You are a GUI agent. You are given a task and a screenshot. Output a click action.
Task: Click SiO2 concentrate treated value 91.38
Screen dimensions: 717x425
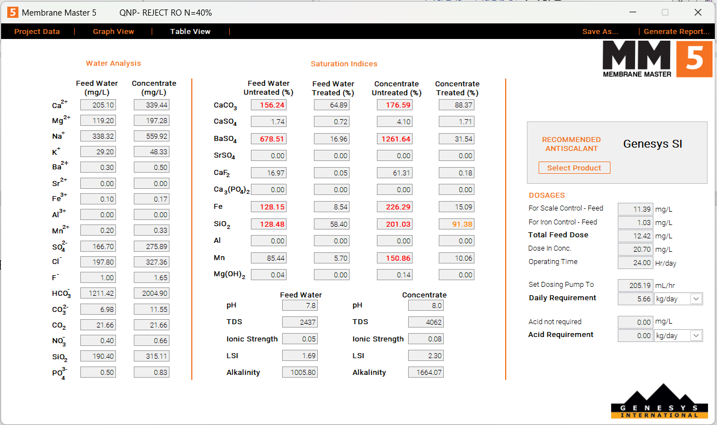click(x=457, y=224)
